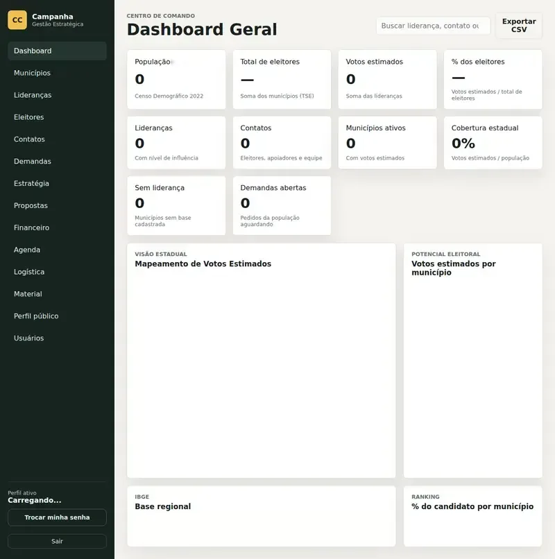Screen dimensions: 555x559
Task: Click the Gestão Estratégica subtitle
Action: coord(58,24)
